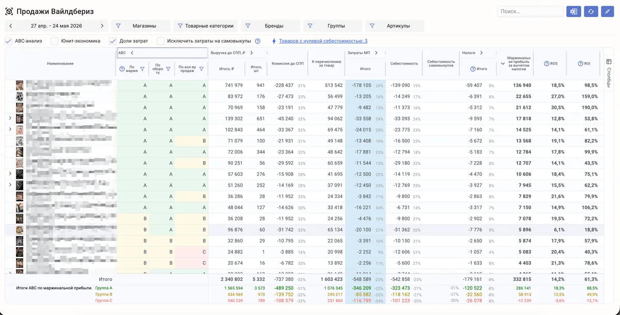Click the Группа A totals label
Image resolution: width=620 pixels, height=315 pixels.
click(x=104, y=288)
